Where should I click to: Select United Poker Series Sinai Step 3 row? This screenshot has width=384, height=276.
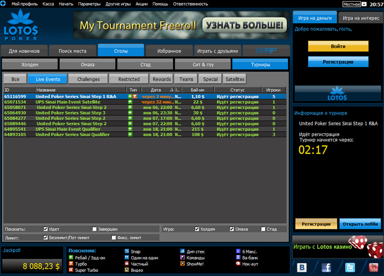coord(145,112)
